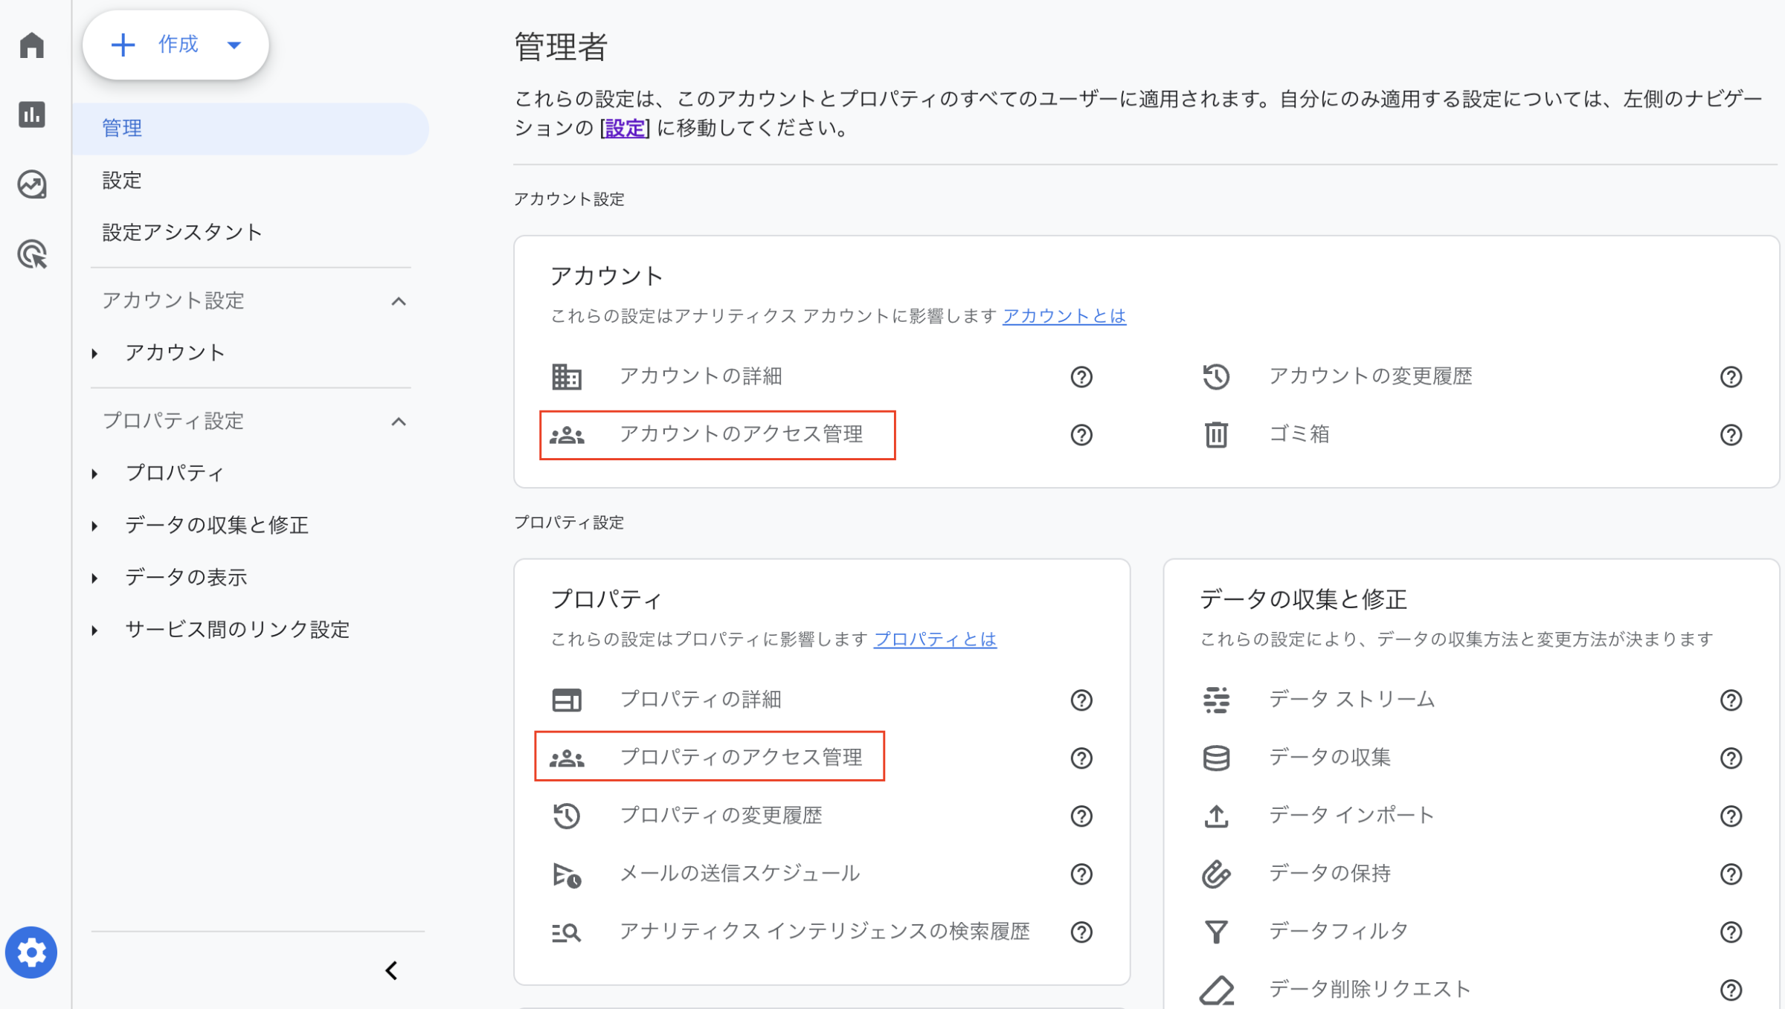Open the Home icon in left rail
The image size is (1785, 1009).
point(32,45)
